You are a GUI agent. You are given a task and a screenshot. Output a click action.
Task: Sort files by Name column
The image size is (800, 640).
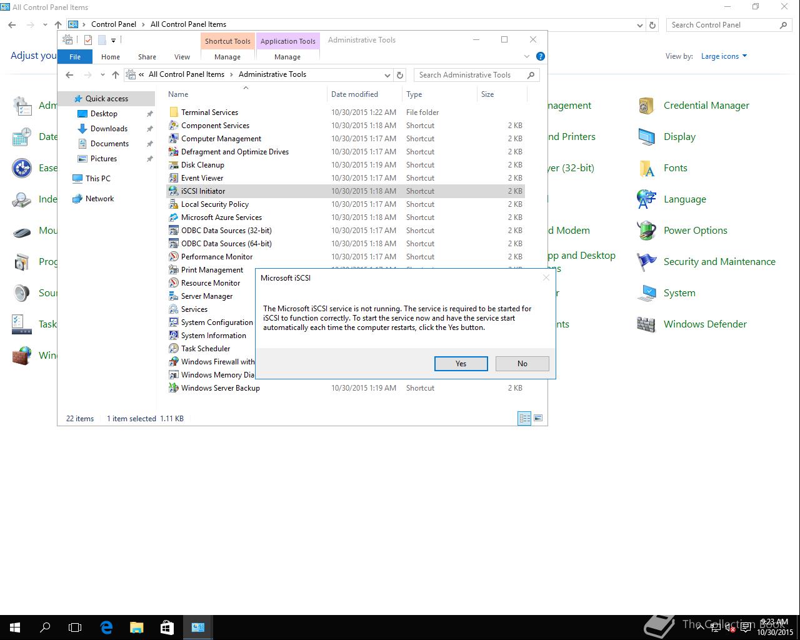click(x=246, y=94)
